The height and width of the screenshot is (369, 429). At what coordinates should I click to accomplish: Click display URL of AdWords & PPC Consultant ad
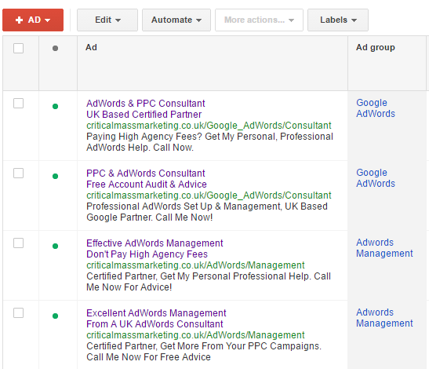[x=209, y=126]
